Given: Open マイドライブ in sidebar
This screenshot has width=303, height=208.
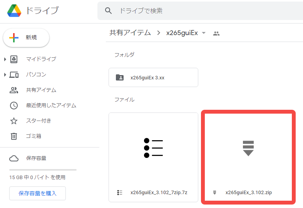Looking at the screenshot, I should 41,59.
